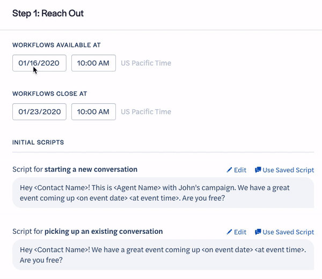This screenshot has width=322, height=279.
Task: Click US Pacific Time beside the close time
Action: [146, 112]
